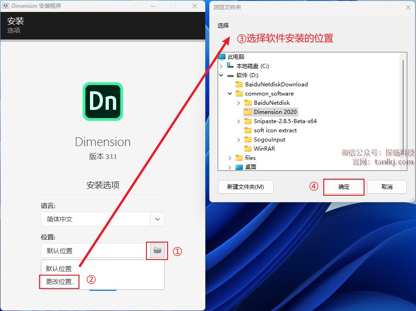Click the BaiduNetdiskDownload folder icon
Image resolution: width=416 pixels, height=311 pixels.
(239, 85)
